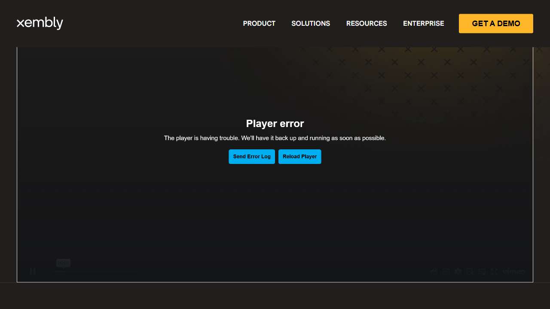Toggle captions in the video player
The width and height of the screenshot is (550, 309).
(x=446, y=271)
